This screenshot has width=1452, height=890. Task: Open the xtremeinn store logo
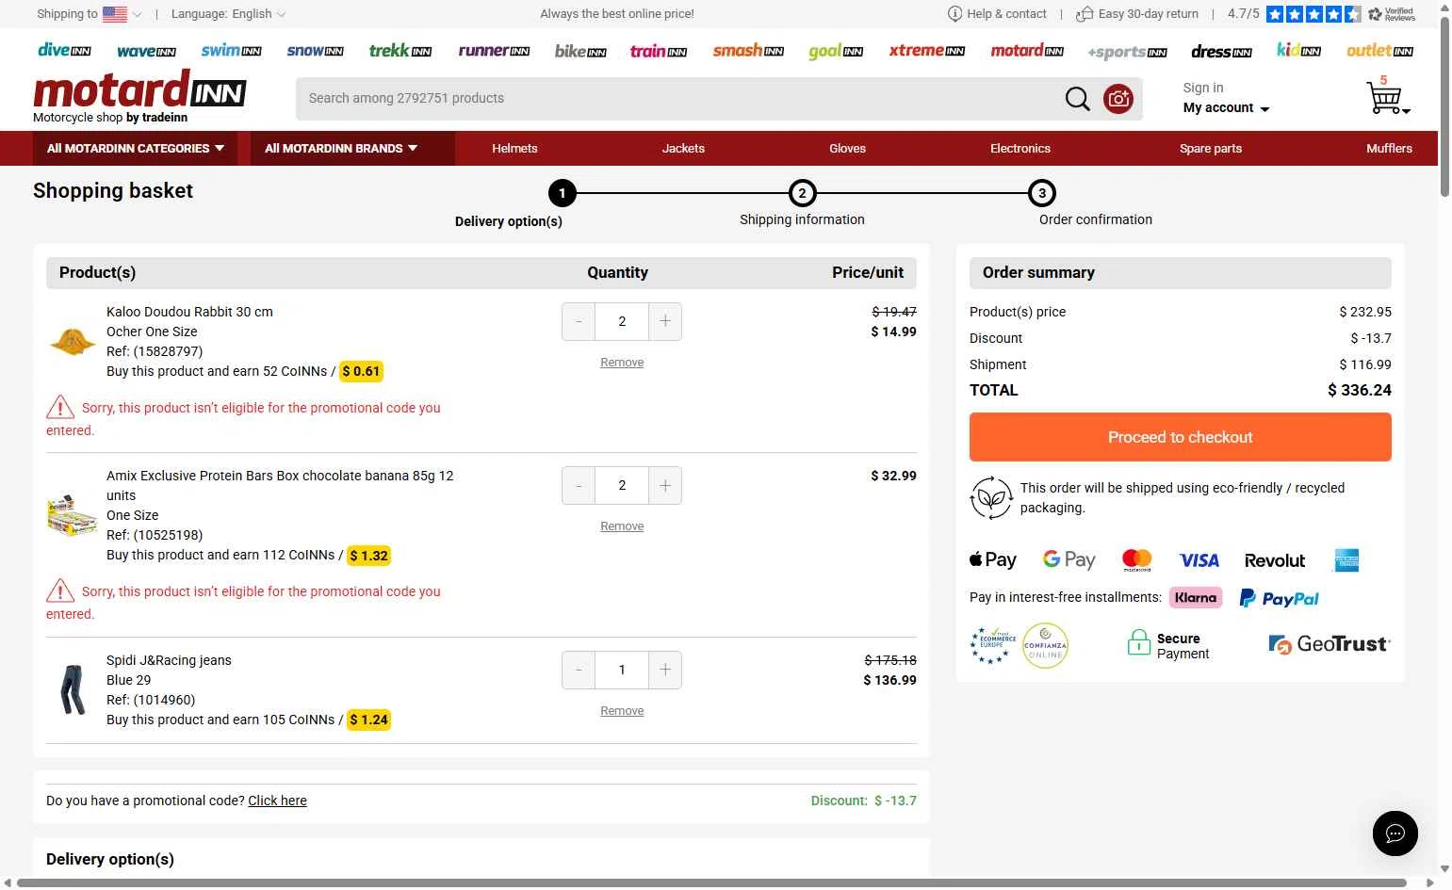pyautogui.click(x=927, y=51)
